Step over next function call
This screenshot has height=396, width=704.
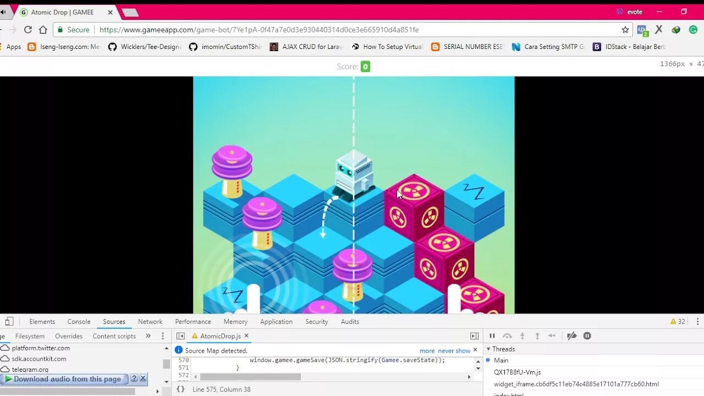[x=507, y=335]
